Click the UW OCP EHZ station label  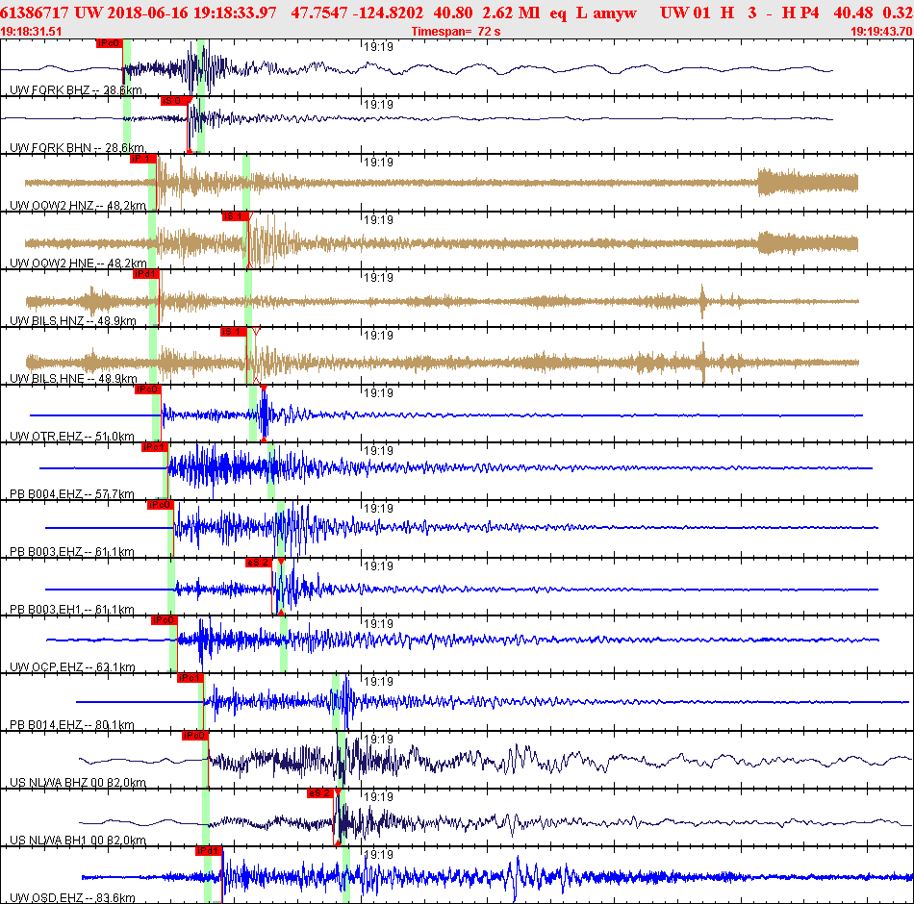72,666
